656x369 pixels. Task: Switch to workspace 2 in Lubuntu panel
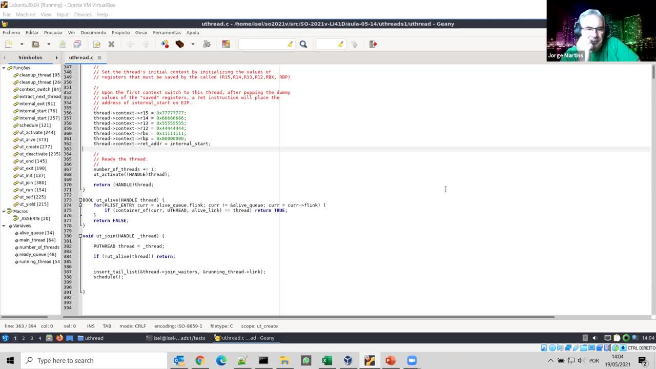[23, 338]
